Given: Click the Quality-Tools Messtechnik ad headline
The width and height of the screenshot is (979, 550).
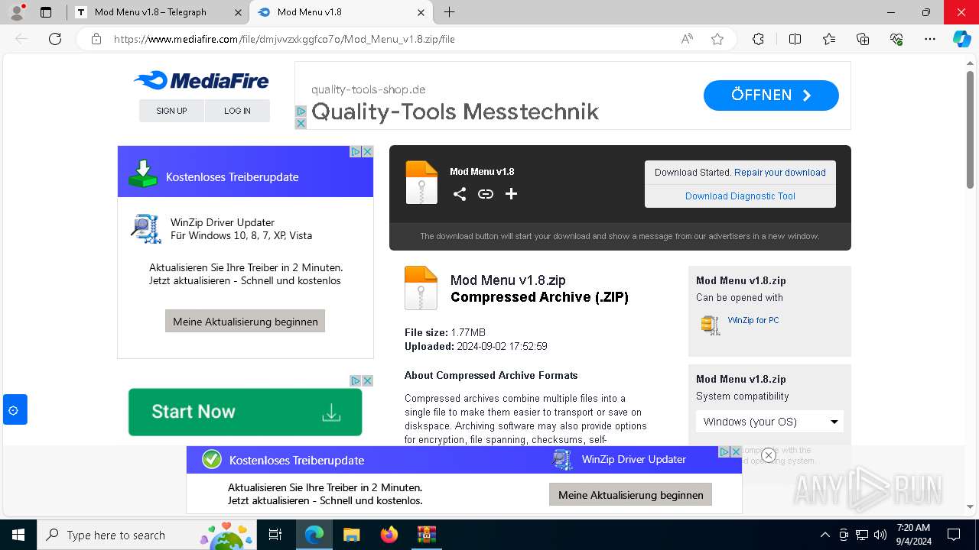Looking at the screenshot, I should pos(454,112).
